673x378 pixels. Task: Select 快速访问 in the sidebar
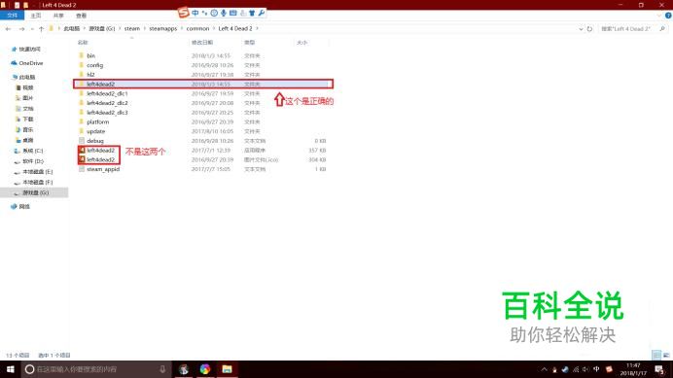(x=29, y=50)
